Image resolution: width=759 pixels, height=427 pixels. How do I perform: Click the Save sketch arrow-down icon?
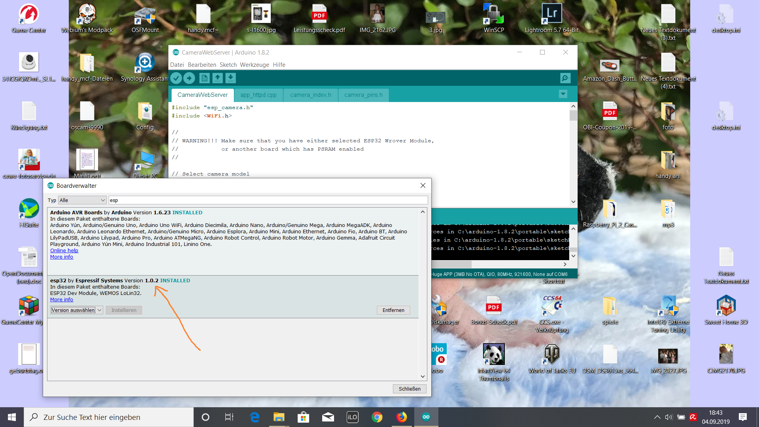pos(230,78)
